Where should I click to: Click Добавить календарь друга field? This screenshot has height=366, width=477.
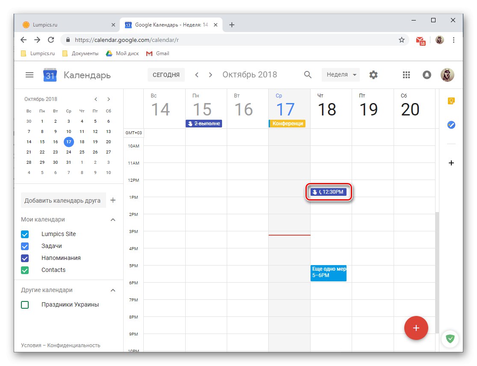point(63,201)
